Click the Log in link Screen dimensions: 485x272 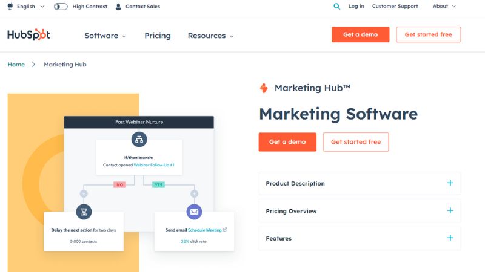pos(356,6)
